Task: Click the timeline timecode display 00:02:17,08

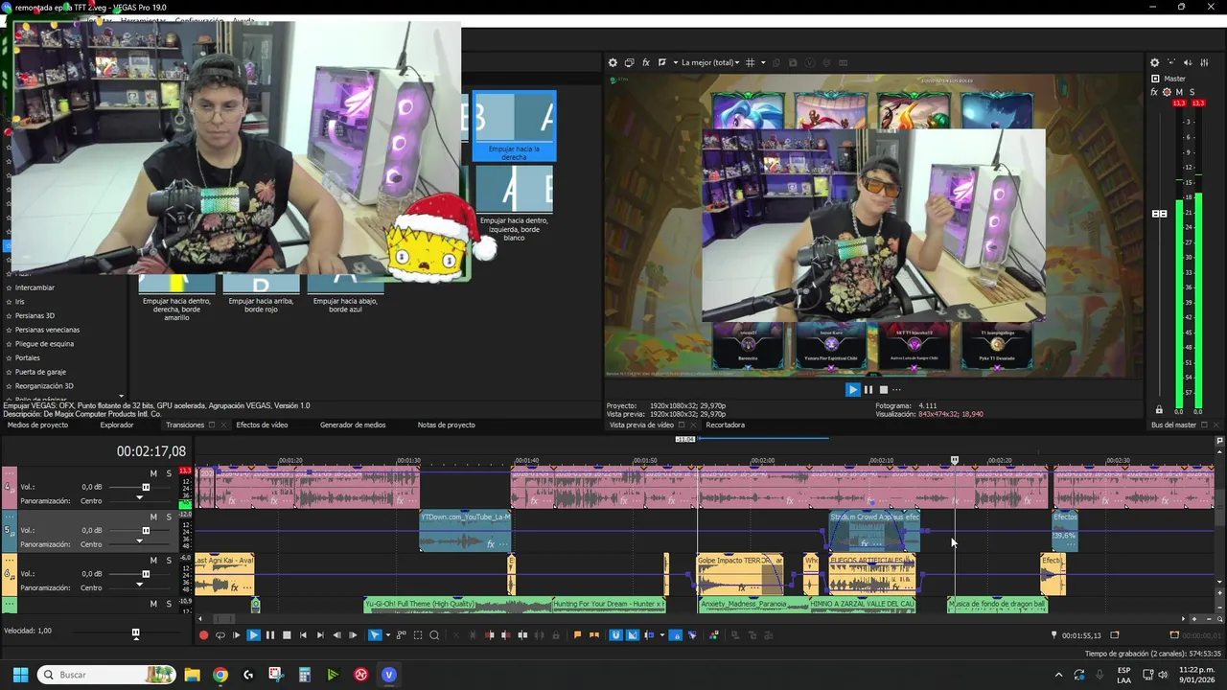Action: pos(151,451)
